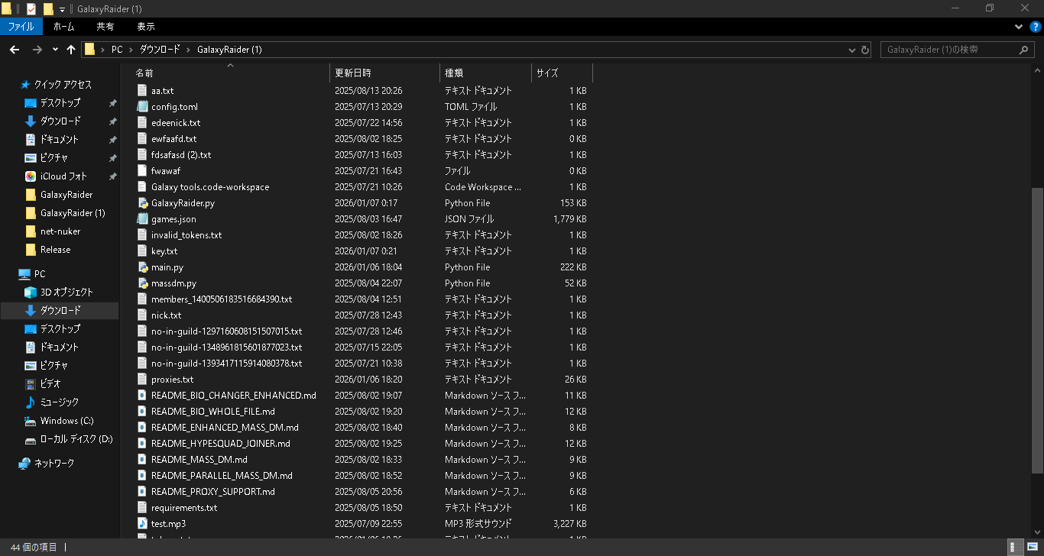This screenshot has width=1044, height=556.
Task: Expand the ribbon using the chevron
Action: (x=1018, y=27)
